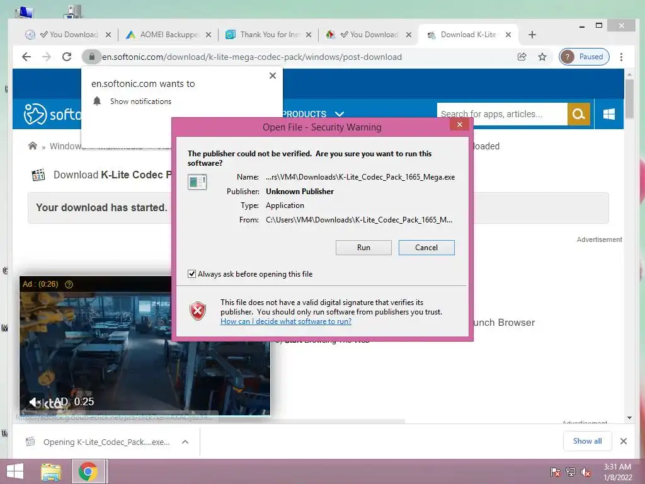Click the scrollbar down arrow
The height and width of the screenshot is (484, 645).
coord(629,418)
